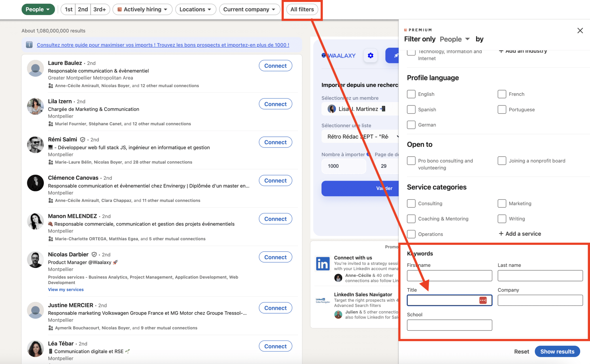590x364 pixels.
Task: Click the School input field
Action: [449, 325]
